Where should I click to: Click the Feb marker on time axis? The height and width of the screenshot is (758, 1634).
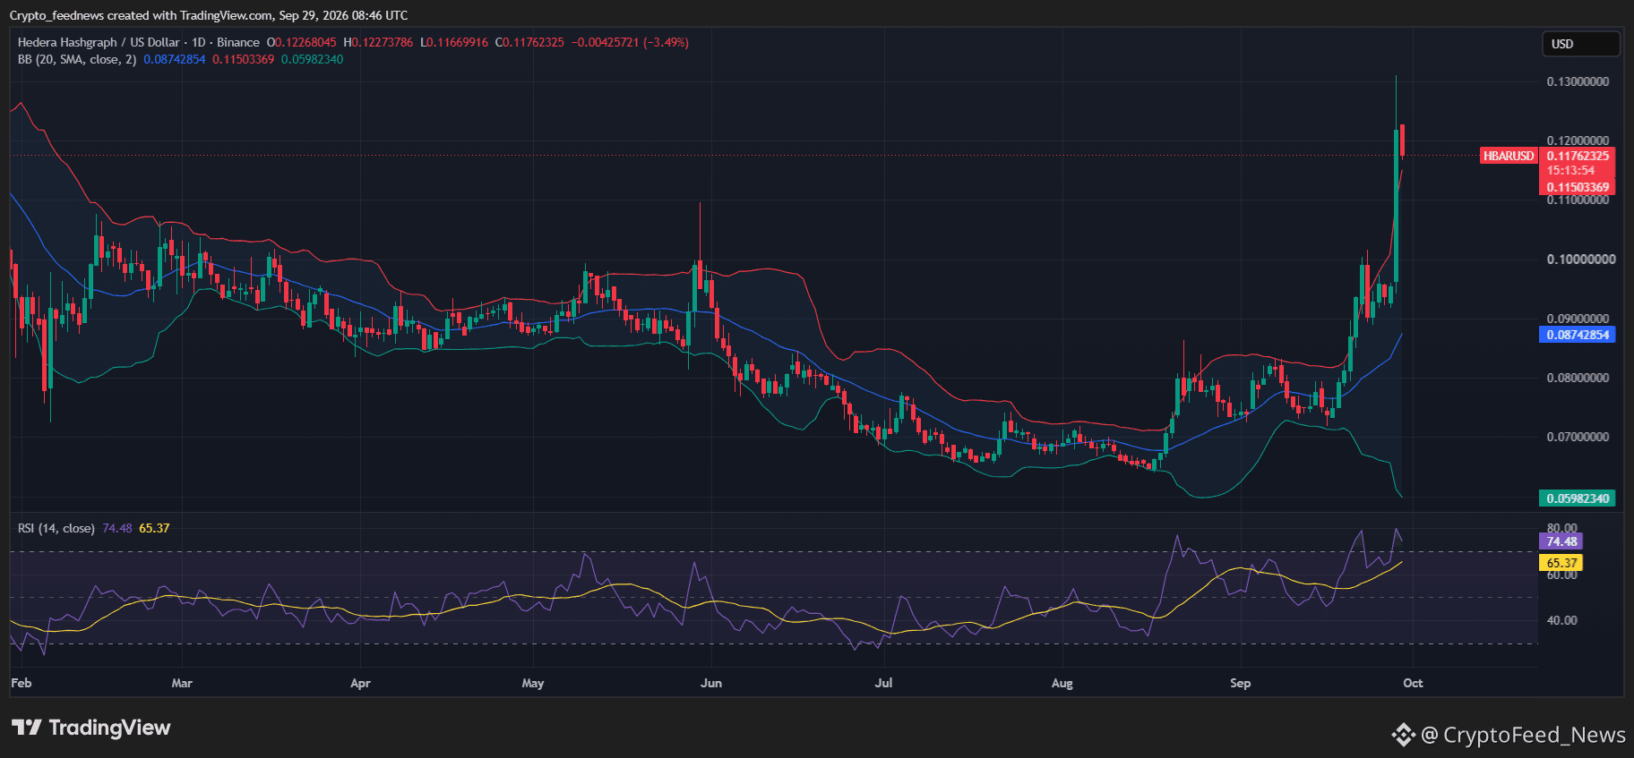(x=21, y=683)
